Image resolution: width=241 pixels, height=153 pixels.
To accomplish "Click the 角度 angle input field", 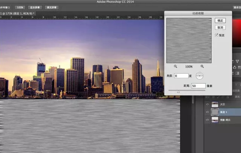I will tap(181, 76).
